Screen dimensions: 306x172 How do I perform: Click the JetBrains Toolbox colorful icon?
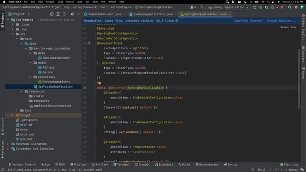point(302,7)
